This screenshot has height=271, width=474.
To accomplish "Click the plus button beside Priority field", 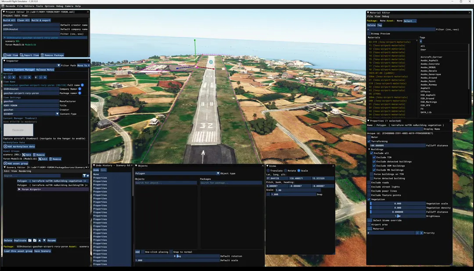I will pyautogui.click(x=421, y=233).
